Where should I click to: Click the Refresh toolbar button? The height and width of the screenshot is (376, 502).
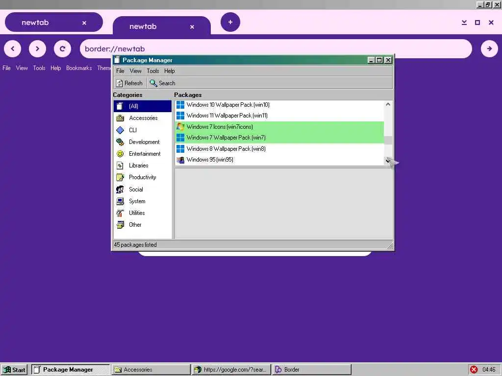[x=129, y=83]
